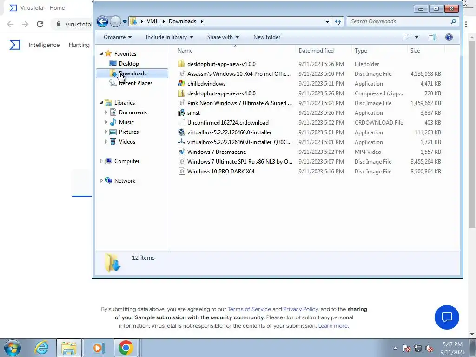Screen dimensions: 476x357
Task: Go back with the Explorer back arrow
Action: click(102, 21)
